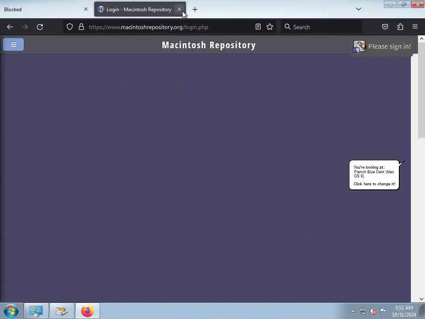Go back using the browser back arrow

pyautogui.click(x=10, y=27)
